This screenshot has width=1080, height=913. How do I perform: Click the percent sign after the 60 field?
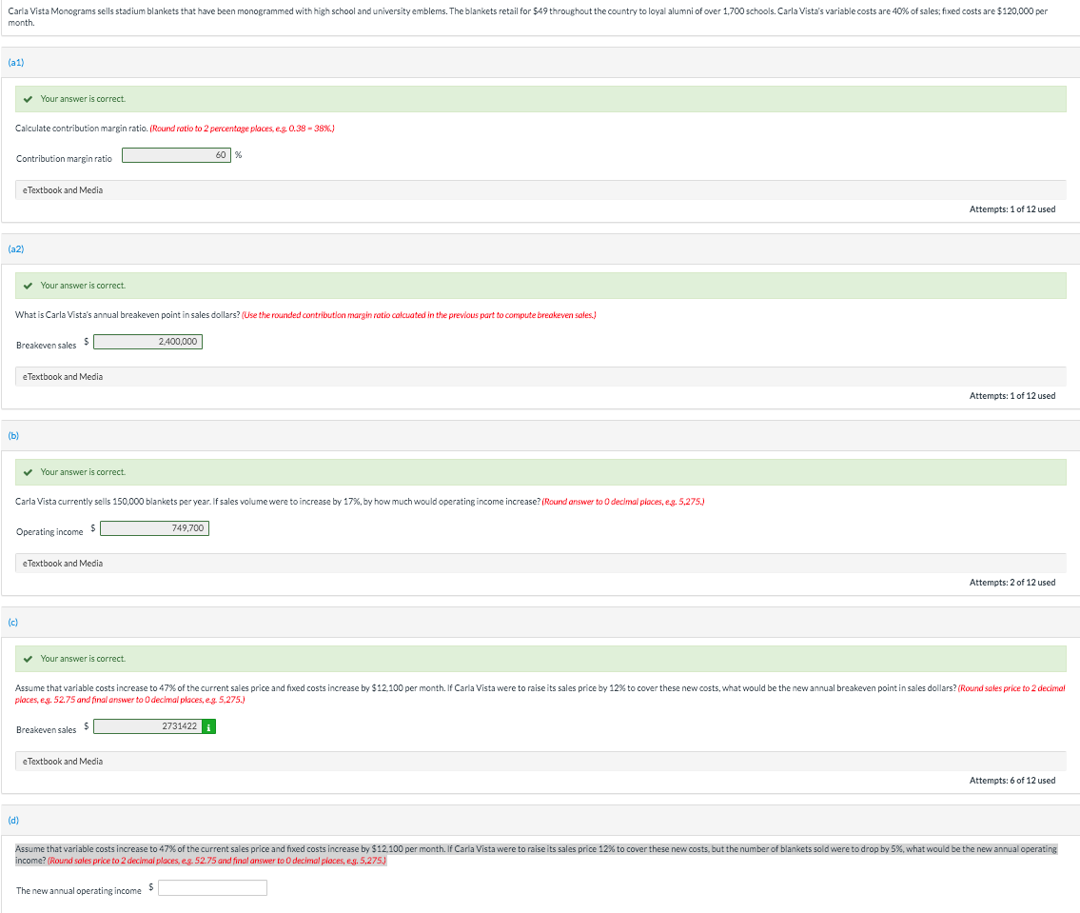[x=238, y=155]
